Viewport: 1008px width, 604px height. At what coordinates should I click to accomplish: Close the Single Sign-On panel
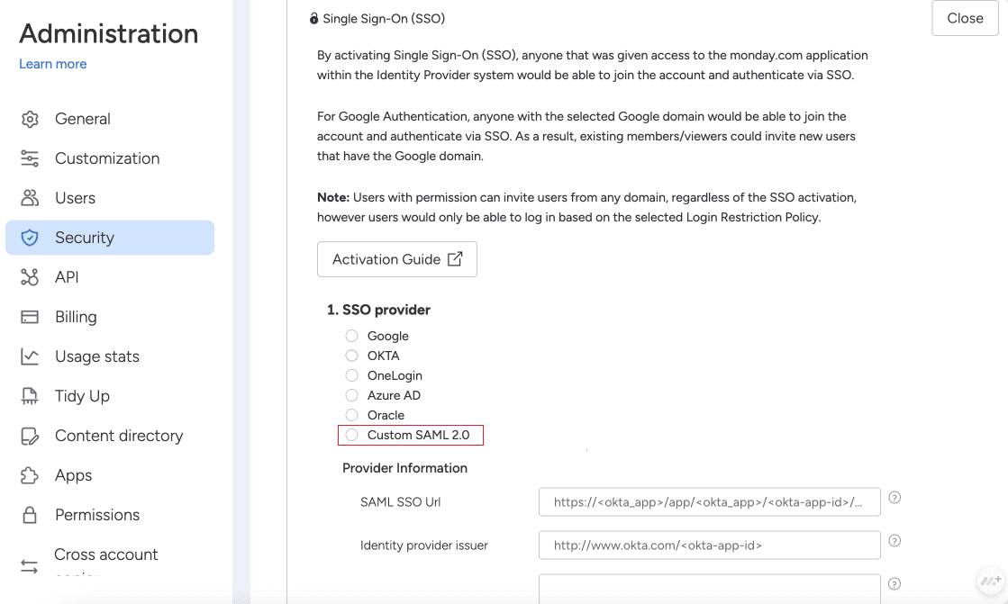(965, 18)
